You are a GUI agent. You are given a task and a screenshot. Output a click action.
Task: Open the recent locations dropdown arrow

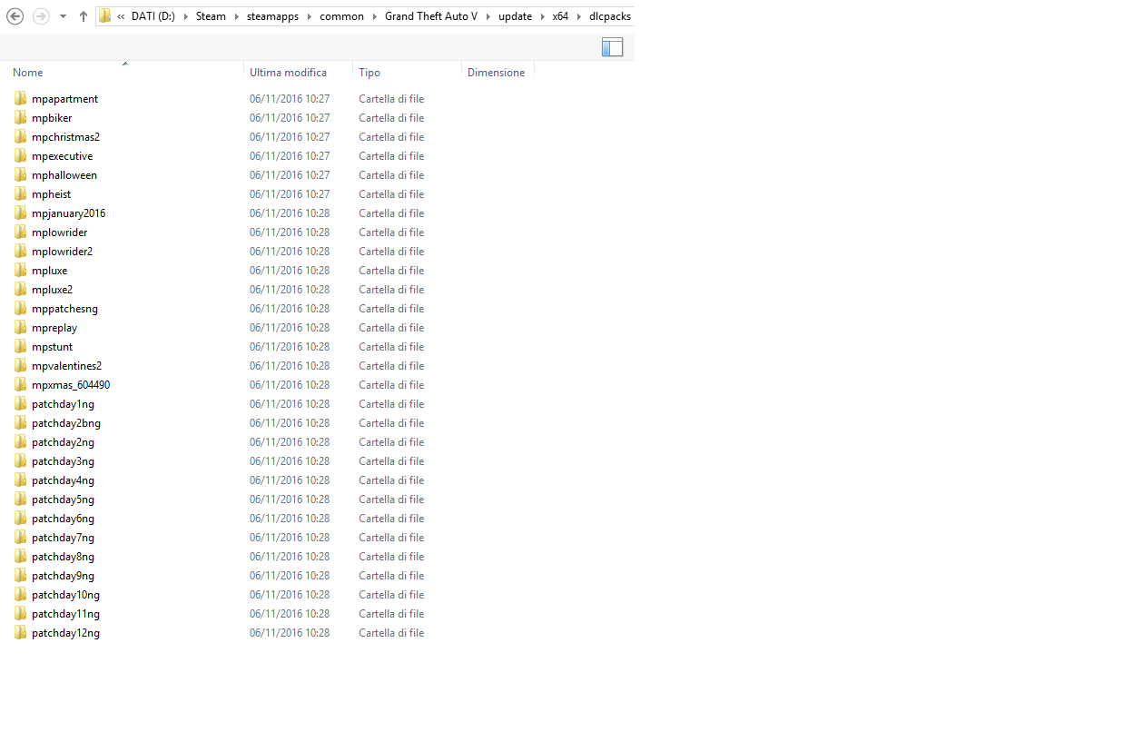(62, 15)
